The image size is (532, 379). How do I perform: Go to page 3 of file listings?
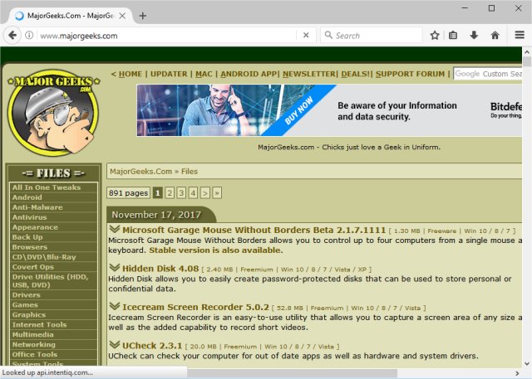click(181, 192)
